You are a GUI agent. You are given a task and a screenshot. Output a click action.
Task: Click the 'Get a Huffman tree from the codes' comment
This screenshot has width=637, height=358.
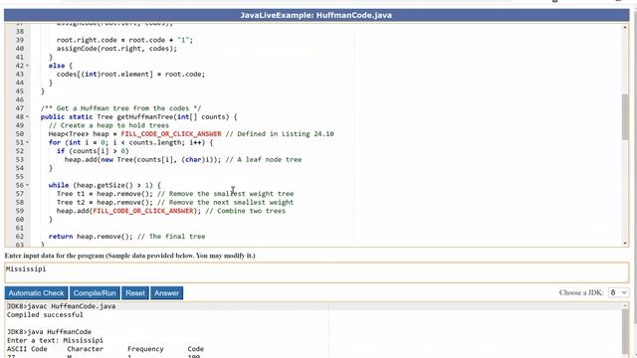(120, 108)
